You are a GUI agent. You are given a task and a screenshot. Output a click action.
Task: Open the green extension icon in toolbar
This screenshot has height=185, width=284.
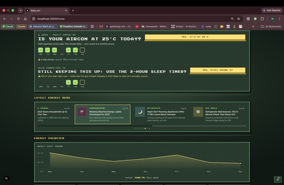point(255,19)
